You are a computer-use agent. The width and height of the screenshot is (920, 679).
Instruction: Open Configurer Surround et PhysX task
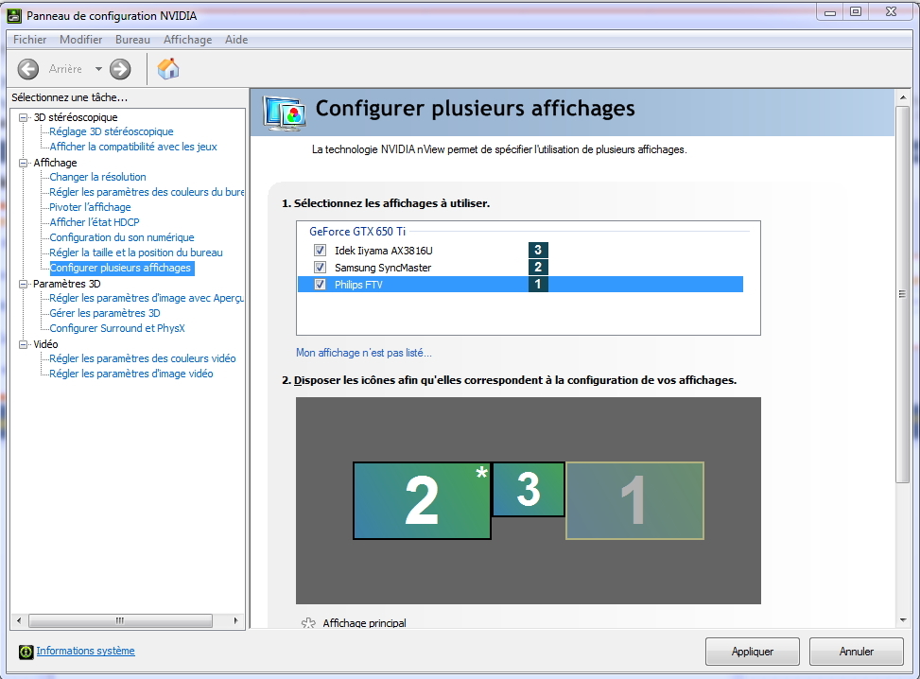[116, 329]
